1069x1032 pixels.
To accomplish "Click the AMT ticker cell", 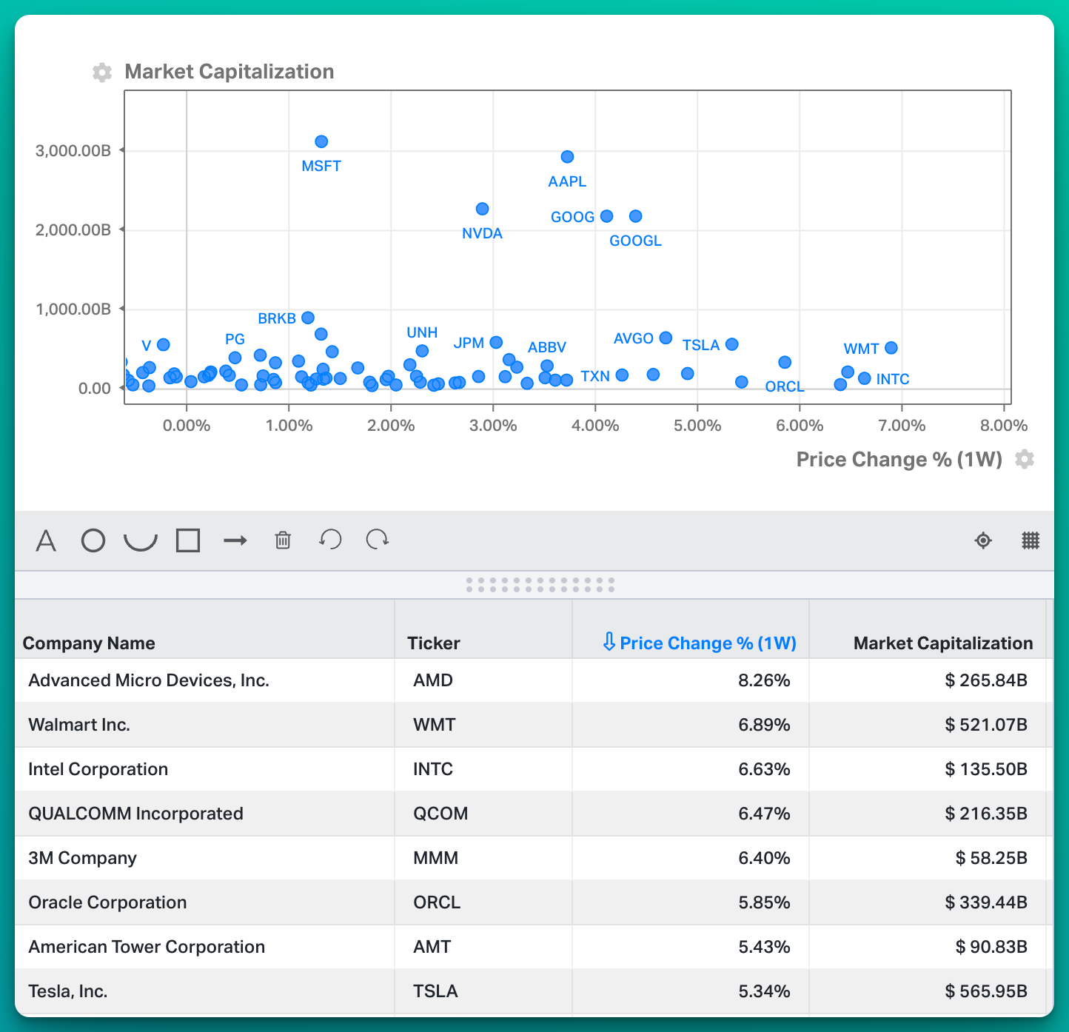I will tap(483, 947).
